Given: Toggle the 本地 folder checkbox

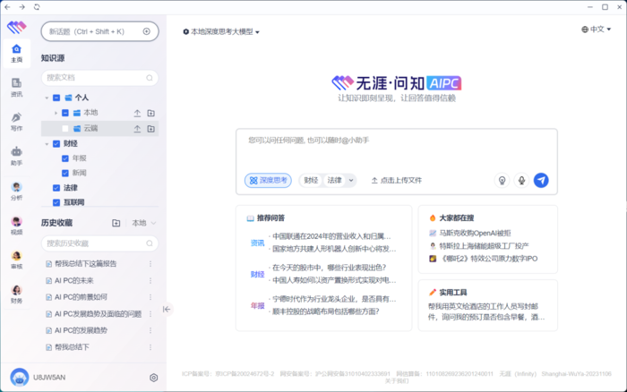Looking at the screenshot, I should click(x=65, y=113).
